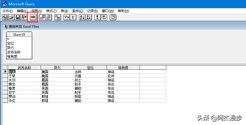Screen dimensions: 246x125
Task: Click the row selector for 郭嘉 row
Action: point(5,72)
